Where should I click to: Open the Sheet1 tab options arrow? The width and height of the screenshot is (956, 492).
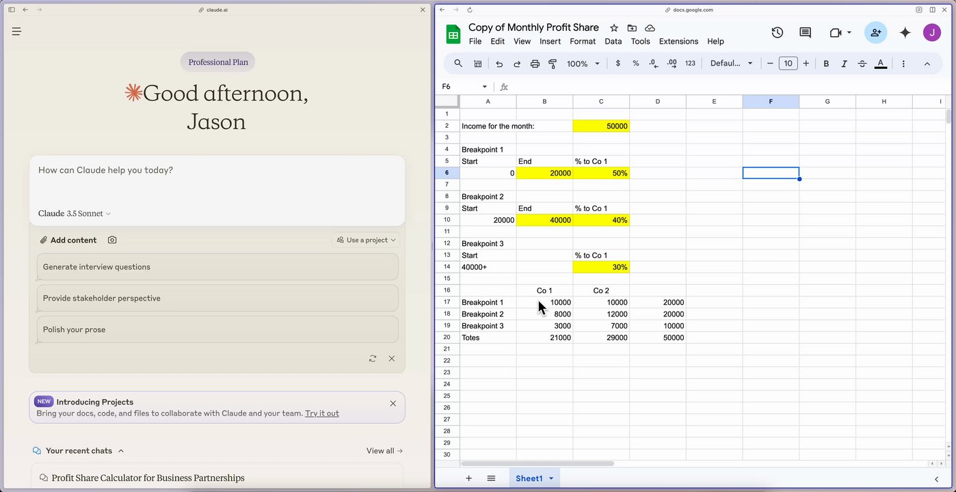point(551,478)
